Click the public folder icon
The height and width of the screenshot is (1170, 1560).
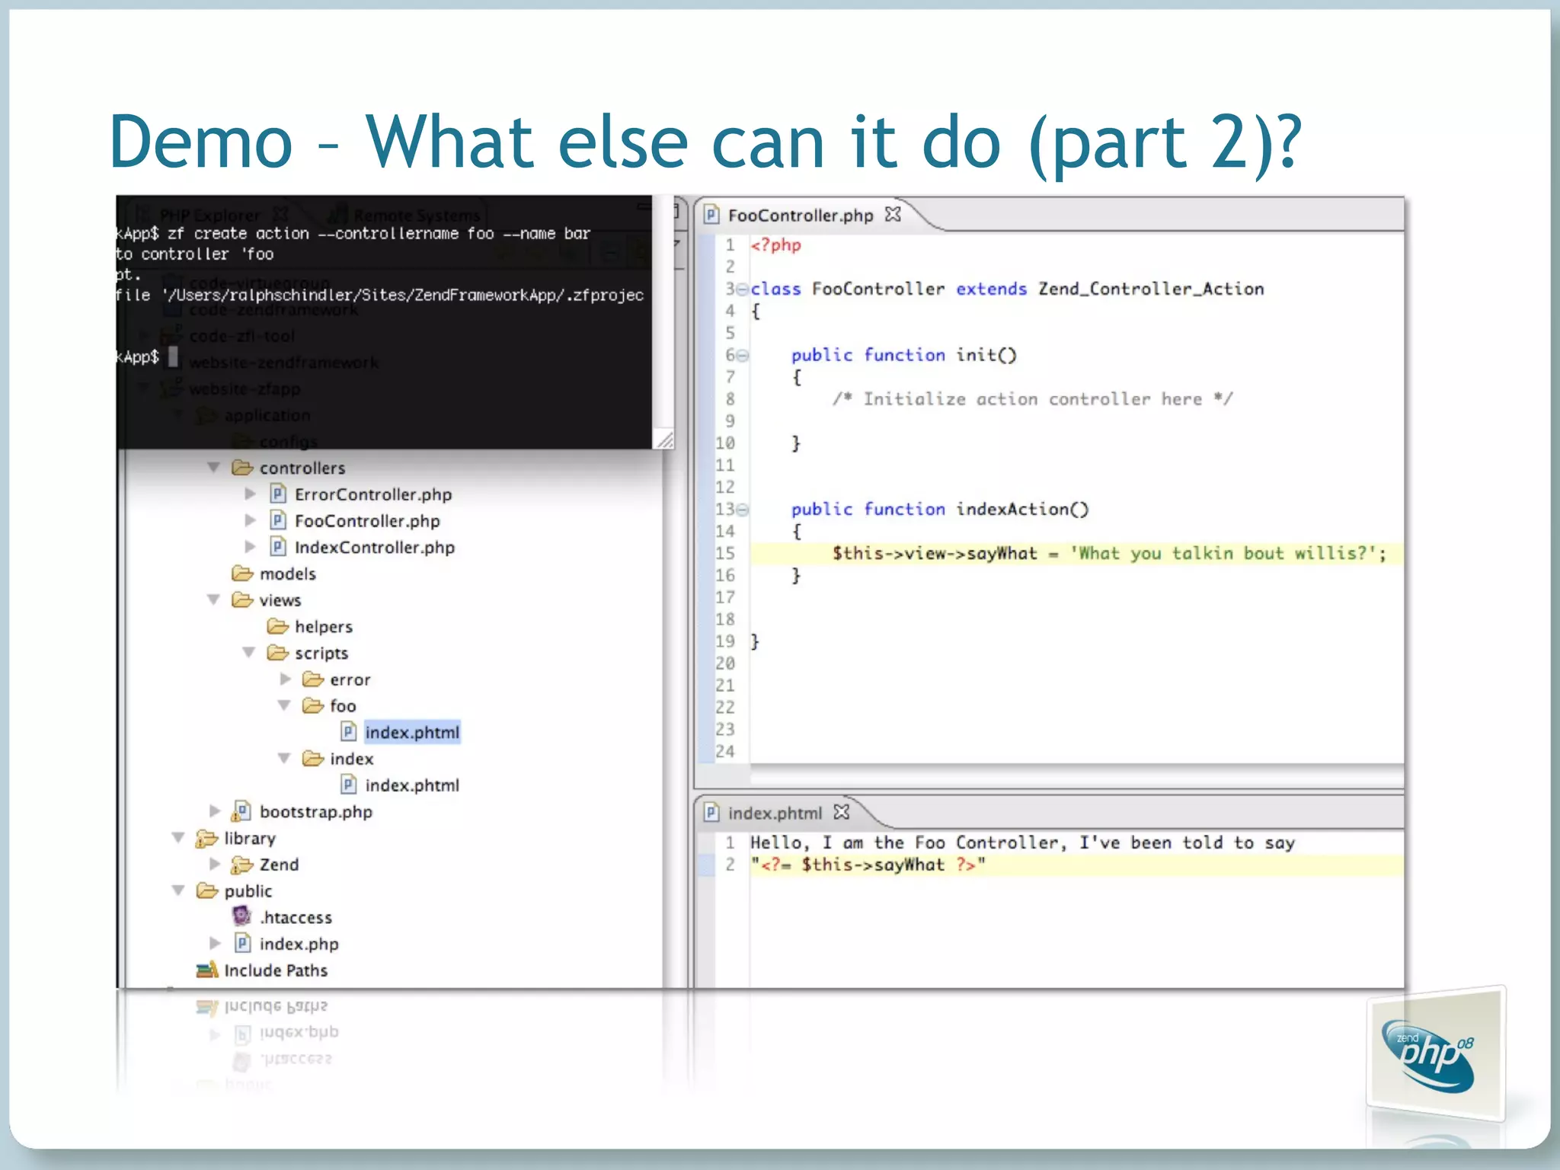(207, 890)
